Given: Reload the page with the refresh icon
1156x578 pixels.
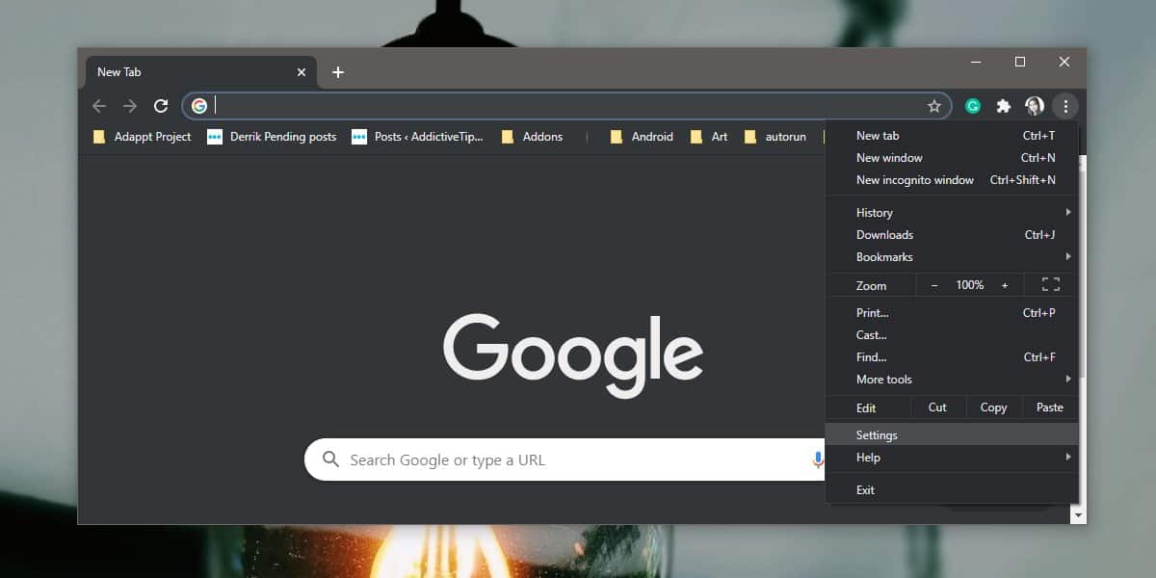Looking at the screenshot, I should (161, 106).
